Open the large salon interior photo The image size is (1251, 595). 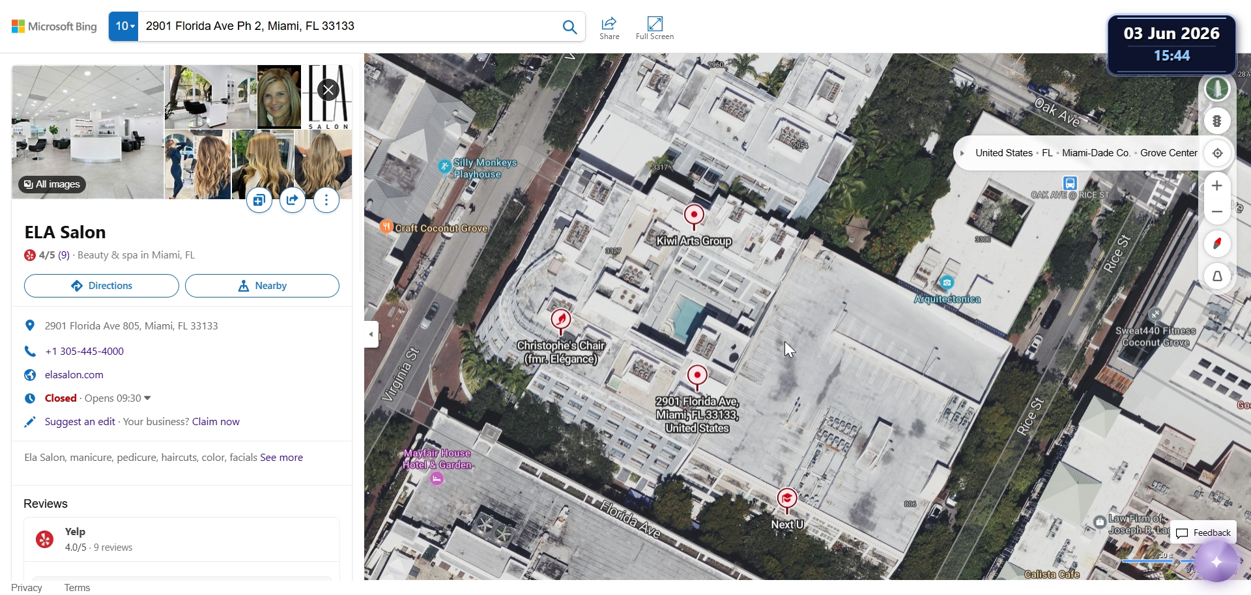click(88, 131)
